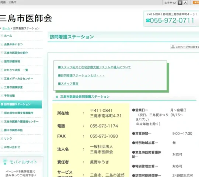Click square bullet of active 訪問看護ステーション item

(2, 104)
